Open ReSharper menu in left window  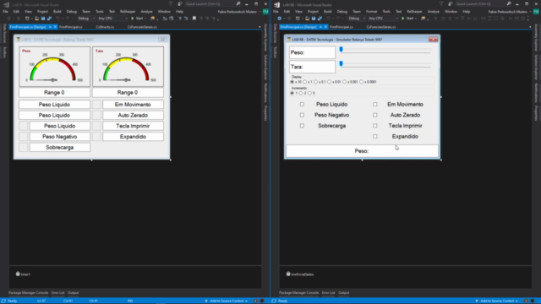pyautogui.click(x=128, y=11)
